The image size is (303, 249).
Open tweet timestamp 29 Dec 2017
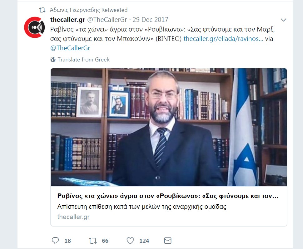point(150,20)
